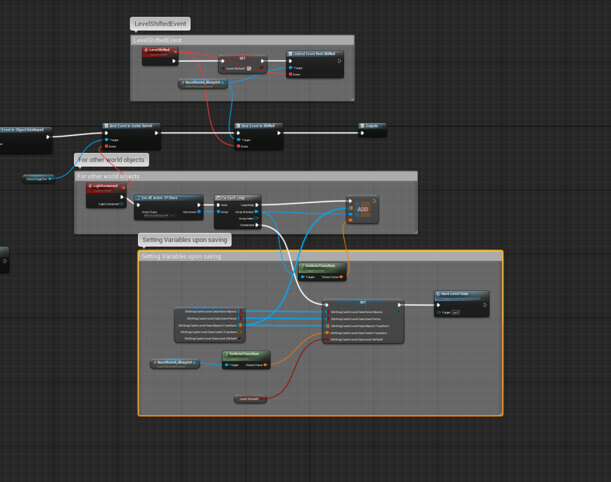Click the Outputs node icon
The image size is (611, 482).
click(362, 126)
